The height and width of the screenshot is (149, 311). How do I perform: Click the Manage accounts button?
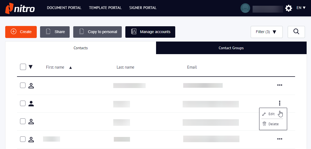click(150, 32)
